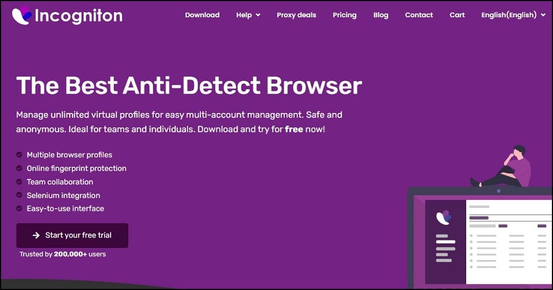553x290 pixels.
Task: View the Cart
Action: (x=457, y=15)
